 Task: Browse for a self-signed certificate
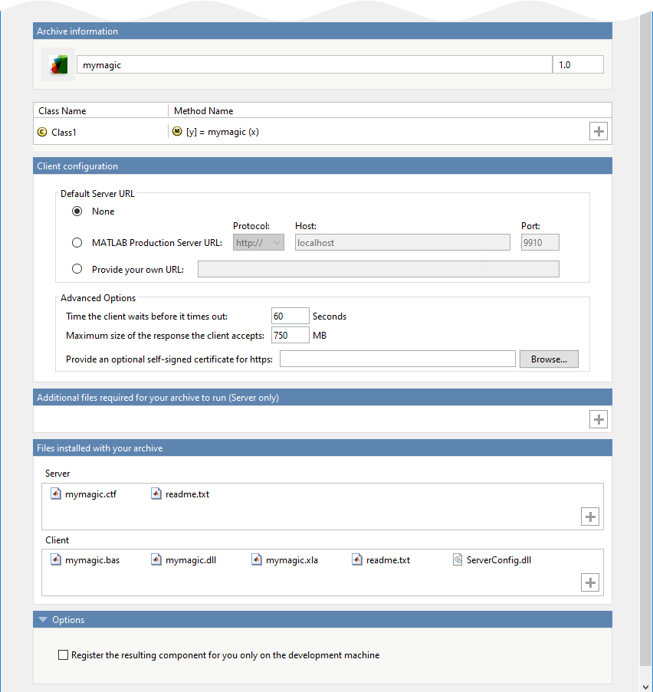click(x=549, y=359)
